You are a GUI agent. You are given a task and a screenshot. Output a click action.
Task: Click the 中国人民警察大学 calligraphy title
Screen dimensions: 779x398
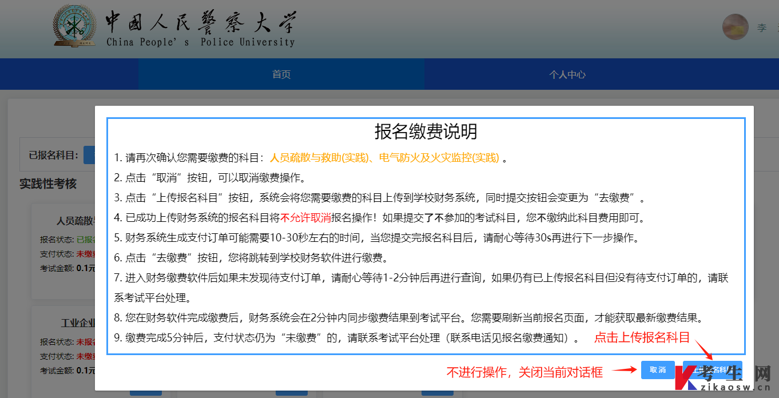coord(201,23)
